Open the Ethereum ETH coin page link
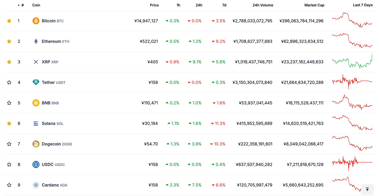The width and height of the screenshot is (379, 196). pyautogui.click(x=55, y=41)
